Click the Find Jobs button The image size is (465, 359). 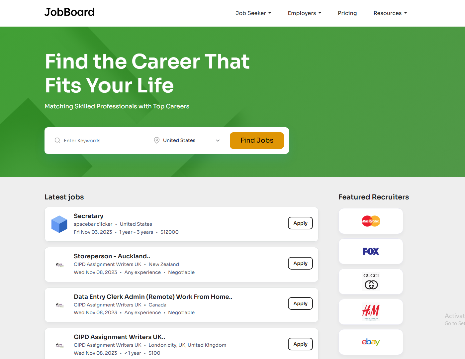click(x=257, y=140)
